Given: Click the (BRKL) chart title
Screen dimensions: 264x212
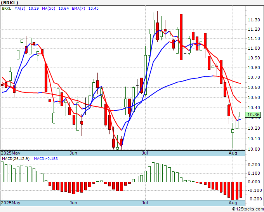Looking at the screenshot, I should (10, 3).
